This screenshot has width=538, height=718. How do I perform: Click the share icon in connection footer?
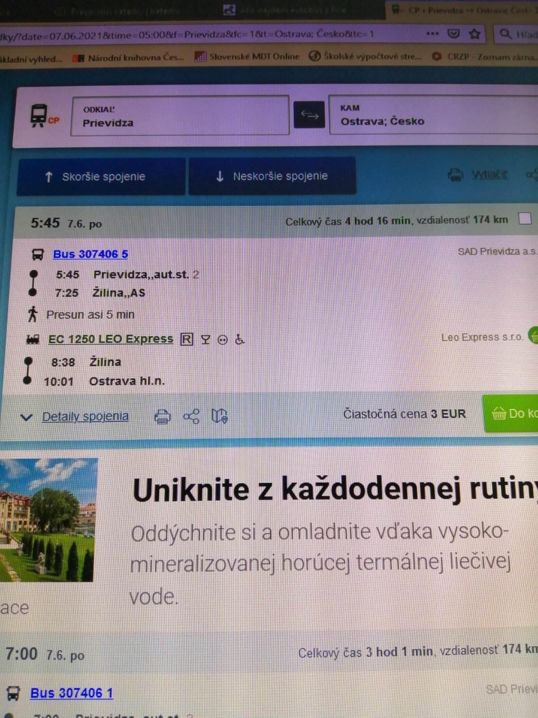coord(191,416)
